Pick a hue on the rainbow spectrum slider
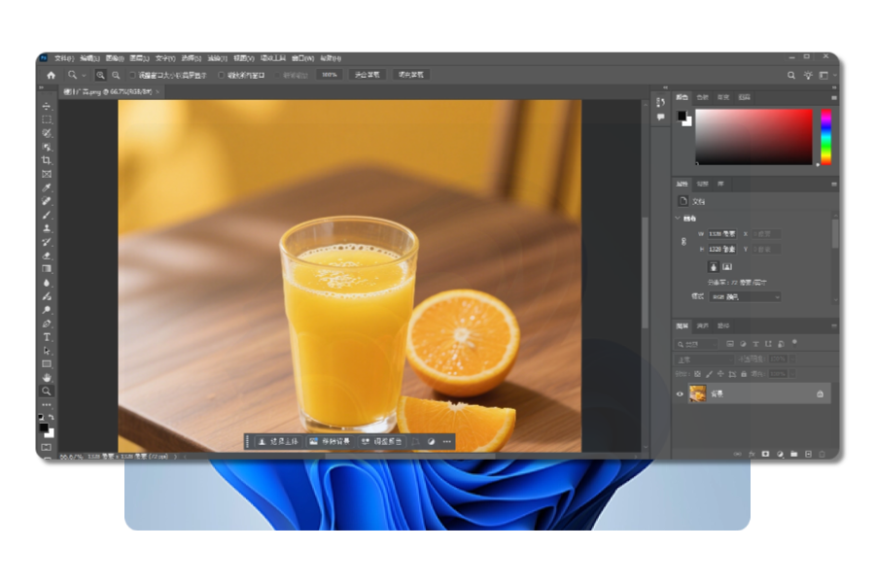This screenshot has height=583, width=875. pyautogui.click(x=825, y=137)
